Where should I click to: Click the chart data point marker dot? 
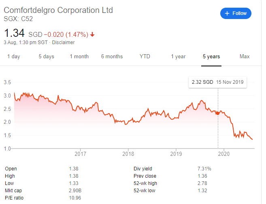218,113
